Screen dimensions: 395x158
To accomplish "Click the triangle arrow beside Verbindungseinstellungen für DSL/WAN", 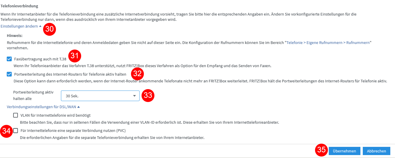I will (79, 107).
